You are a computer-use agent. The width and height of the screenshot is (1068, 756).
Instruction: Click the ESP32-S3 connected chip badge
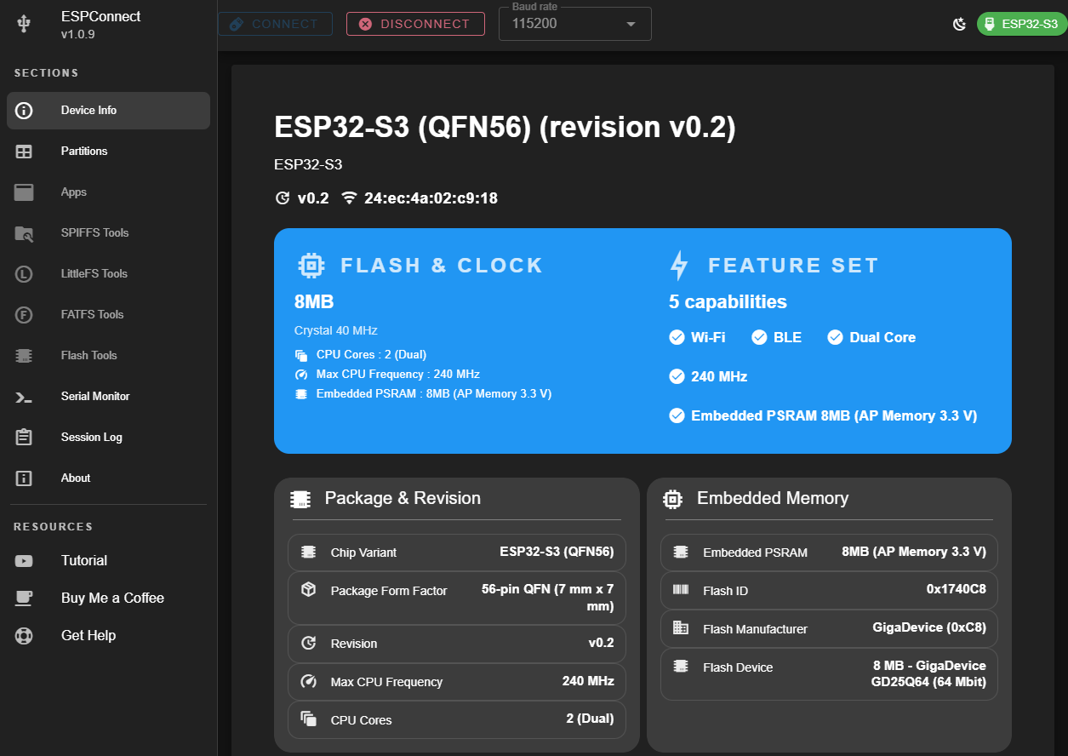pos(1020,24)
